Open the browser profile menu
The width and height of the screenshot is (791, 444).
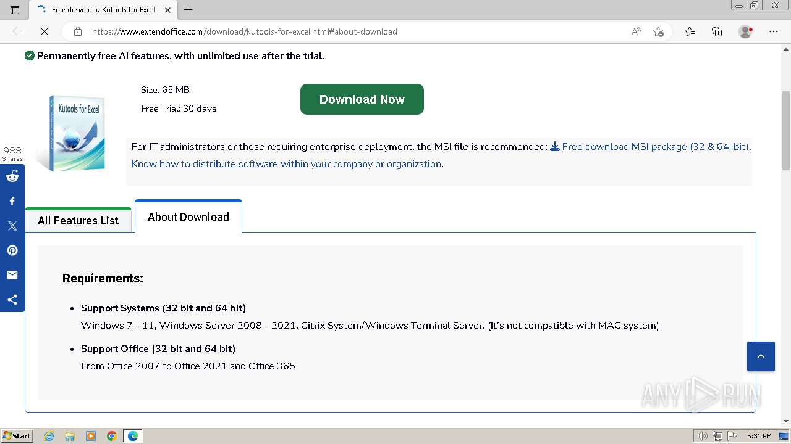(746, 31)
